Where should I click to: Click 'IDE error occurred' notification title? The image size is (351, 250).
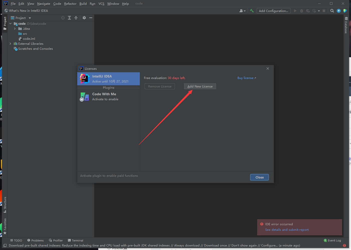(x=279, y=224)
